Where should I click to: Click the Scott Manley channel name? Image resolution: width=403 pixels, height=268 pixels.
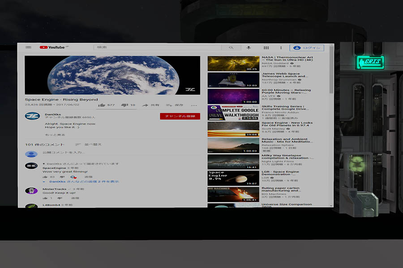274,129
